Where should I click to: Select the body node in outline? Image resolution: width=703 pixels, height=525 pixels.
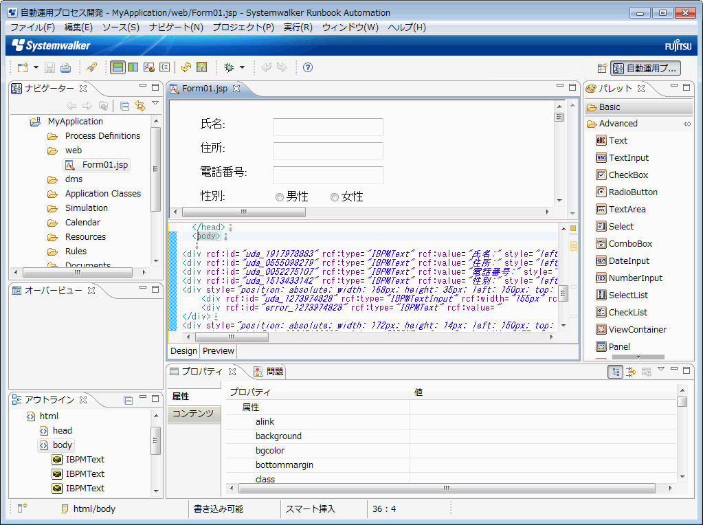(x=56, y=445)
